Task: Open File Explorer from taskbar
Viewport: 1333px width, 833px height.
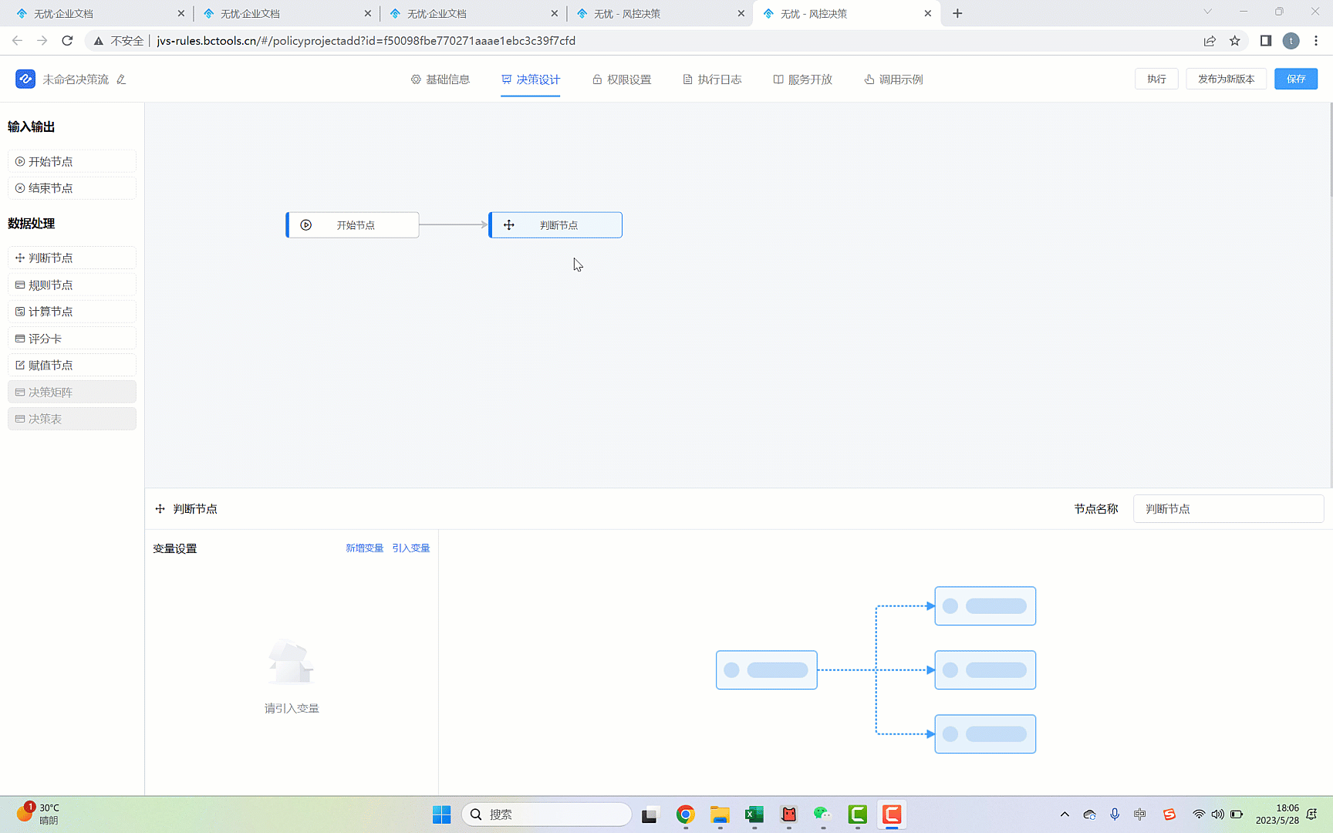Action: point(720,814)
